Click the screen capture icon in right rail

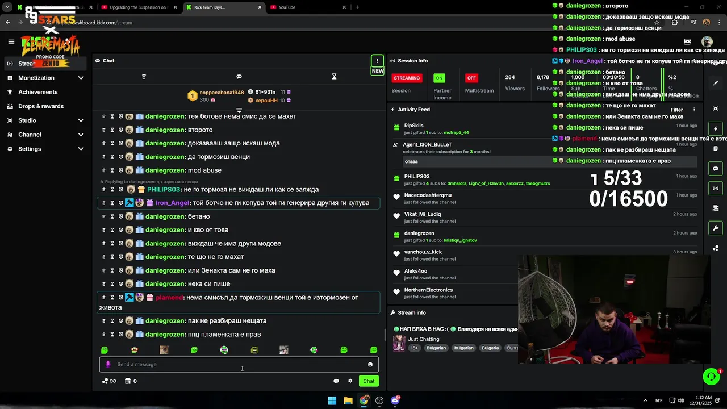click(x=716, y=109)
